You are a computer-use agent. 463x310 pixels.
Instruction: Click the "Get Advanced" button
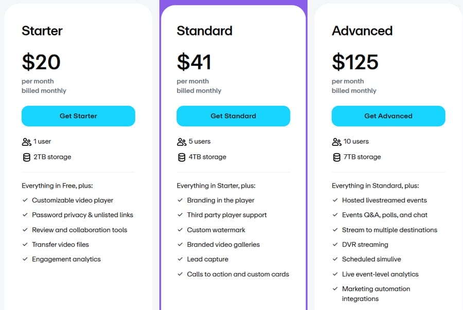(388, 116)
